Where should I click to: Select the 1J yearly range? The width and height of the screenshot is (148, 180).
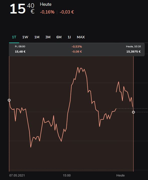69,37
